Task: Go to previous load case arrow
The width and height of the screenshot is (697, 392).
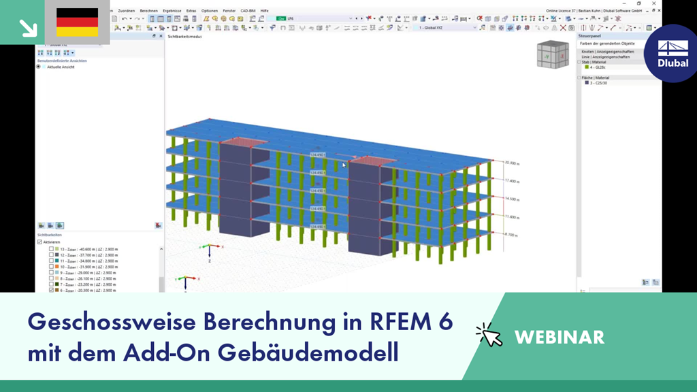Action: 357,18
